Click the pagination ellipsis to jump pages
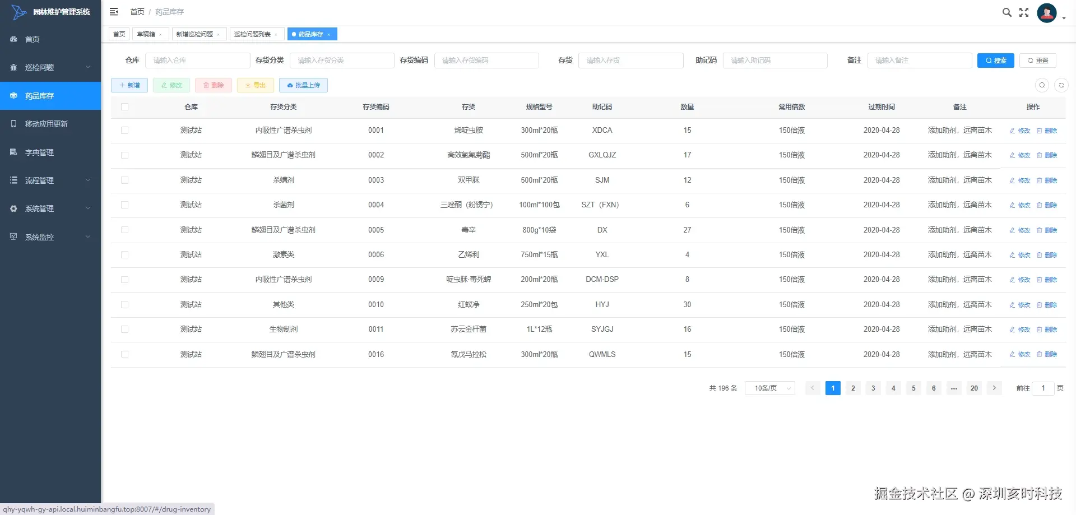The image size is (1076, 515). click(954, 388)
